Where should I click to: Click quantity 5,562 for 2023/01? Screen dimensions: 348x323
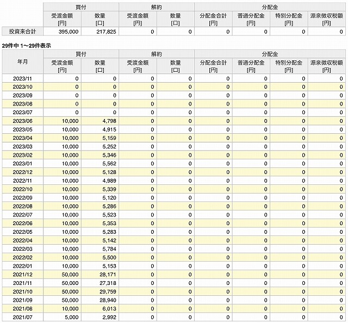(x=109, y=164)
